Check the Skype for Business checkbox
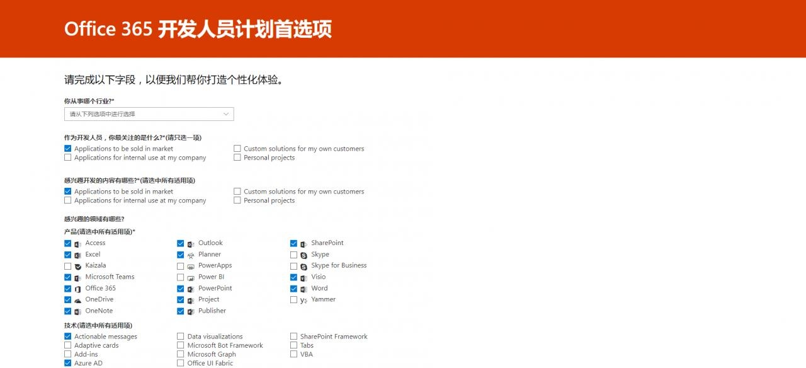Screen dimensions: 806x368 pos(293,266)
